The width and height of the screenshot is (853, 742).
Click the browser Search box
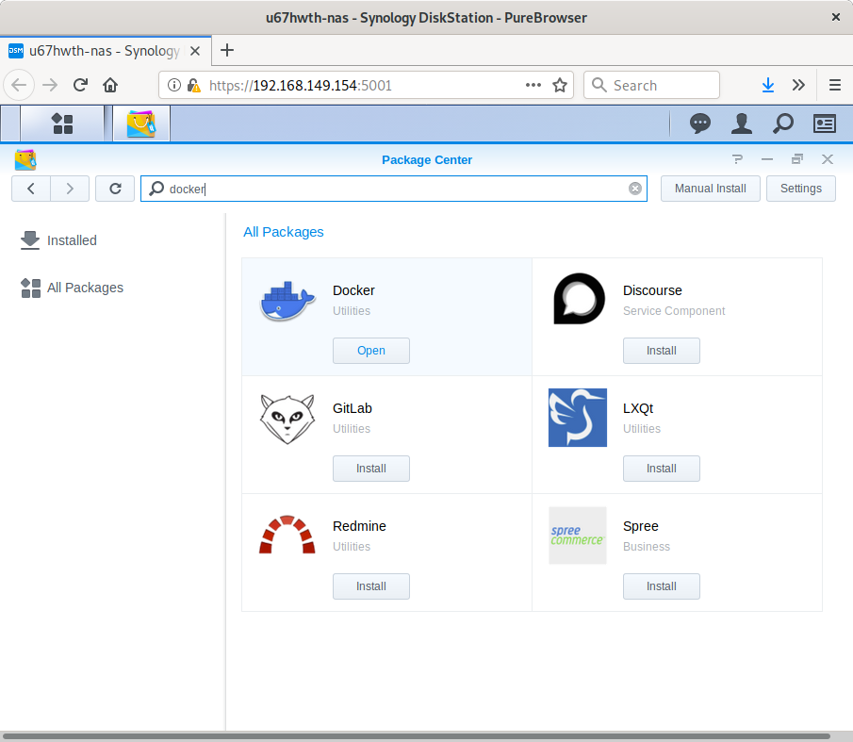coord(651,86)
